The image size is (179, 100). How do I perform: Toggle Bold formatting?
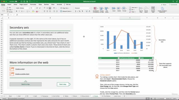tap(17, 11)
